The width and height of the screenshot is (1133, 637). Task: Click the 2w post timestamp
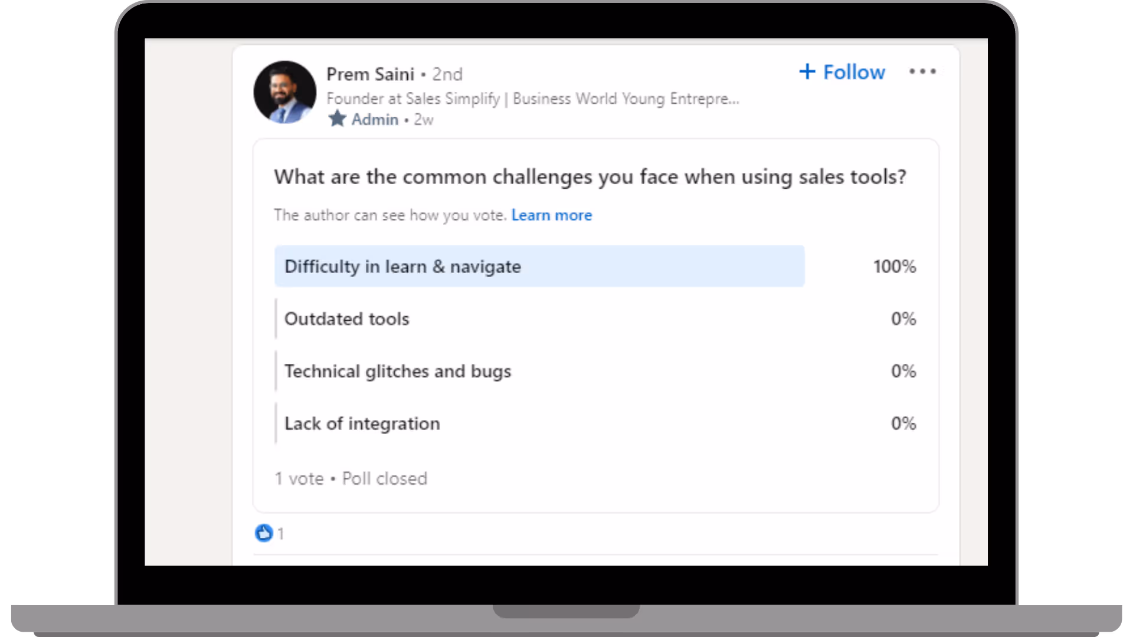pyautogui.click(x=424, y=120)
